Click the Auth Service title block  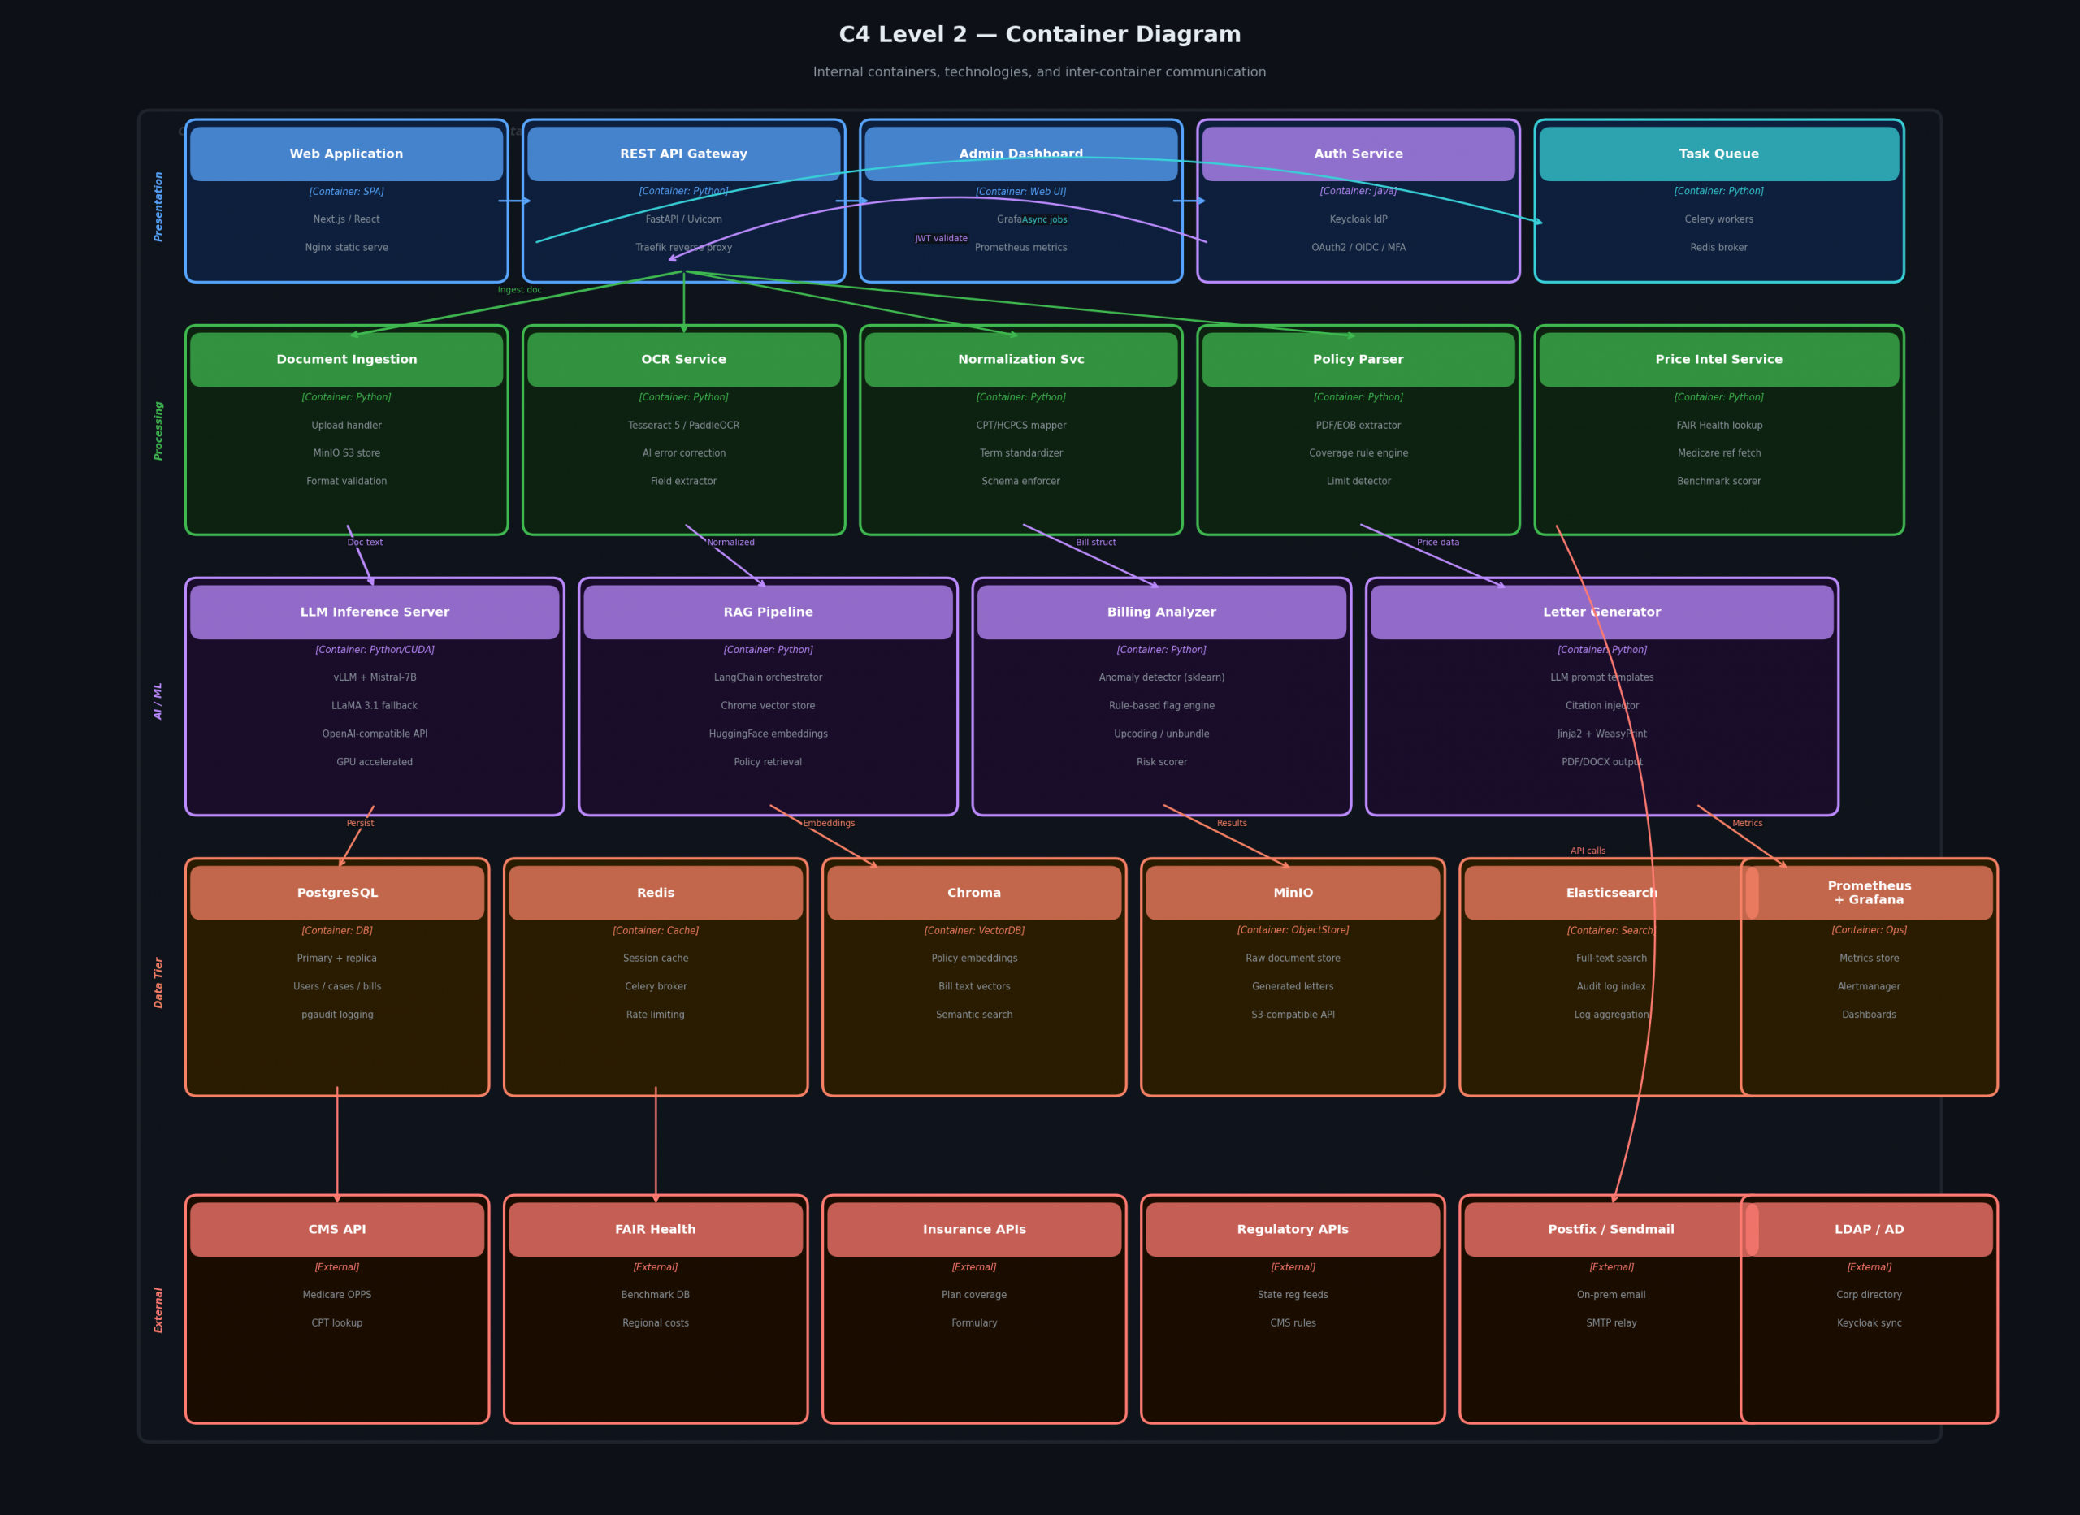point(1358,154)
